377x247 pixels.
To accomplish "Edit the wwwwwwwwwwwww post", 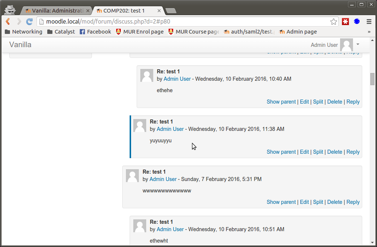I will pos(304,202).
